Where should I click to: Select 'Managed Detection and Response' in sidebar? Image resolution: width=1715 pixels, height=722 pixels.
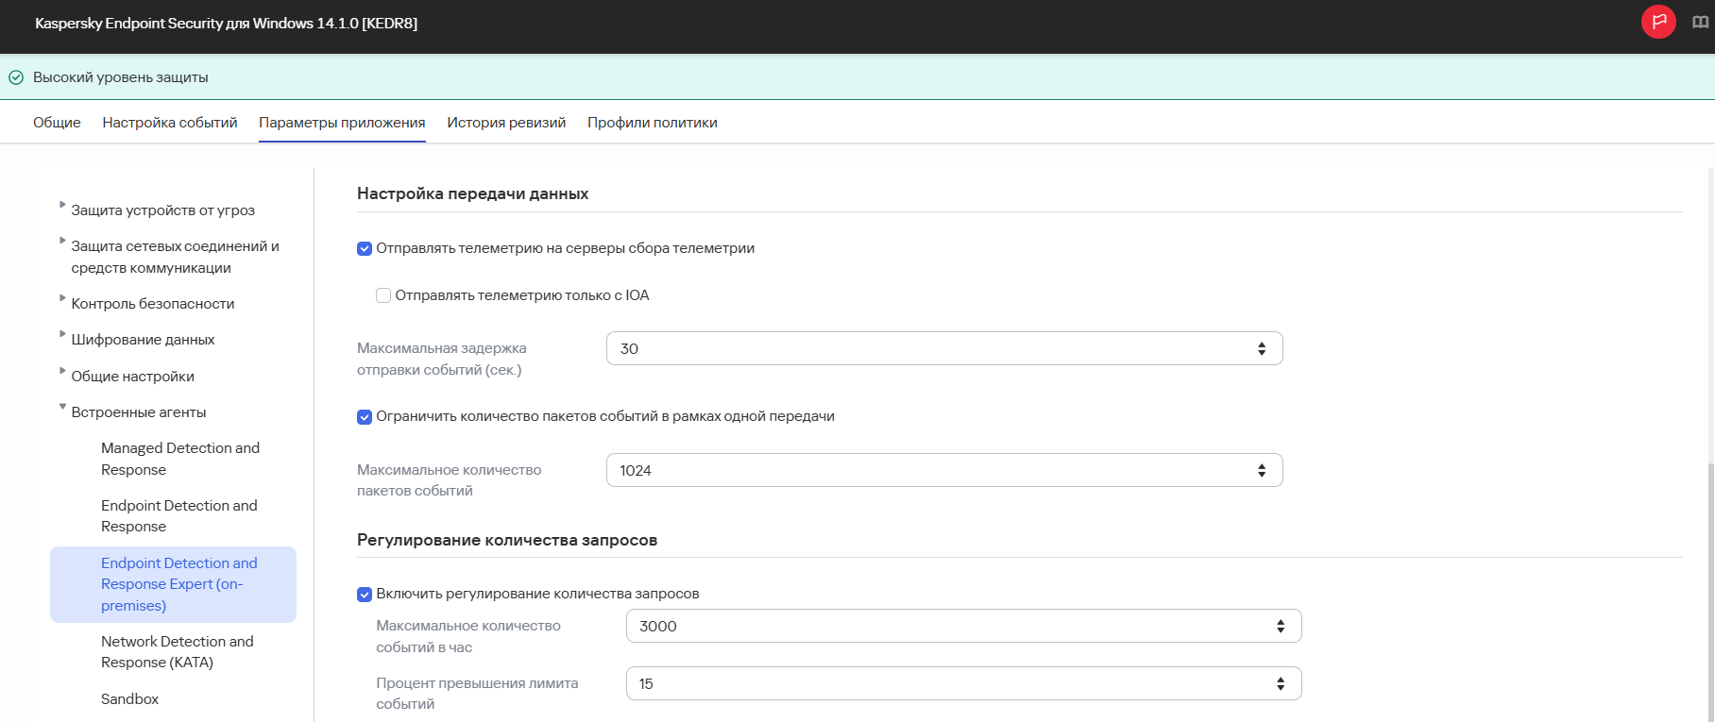coord(180,459)
